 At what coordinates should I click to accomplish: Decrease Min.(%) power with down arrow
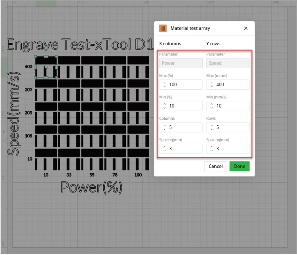point(165,108)
